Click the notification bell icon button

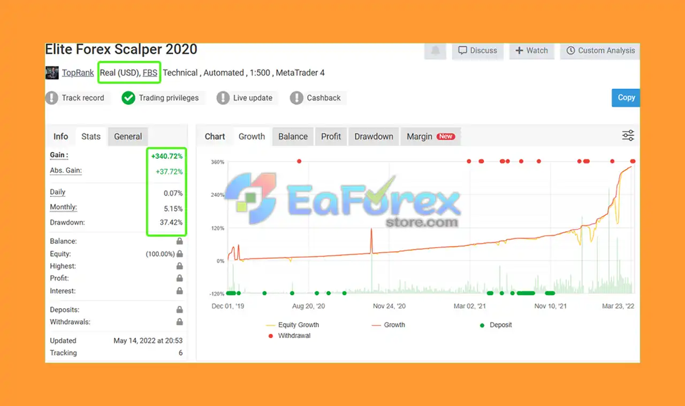click(436, 50)
